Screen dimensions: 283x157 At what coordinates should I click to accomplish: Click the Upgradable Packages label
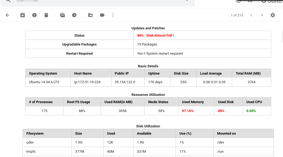click(79, 44)
